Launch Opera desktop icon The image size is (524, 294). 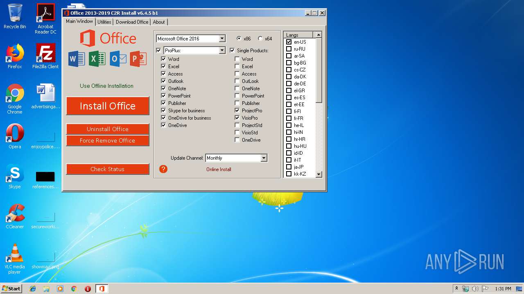[x=15, y=136]
